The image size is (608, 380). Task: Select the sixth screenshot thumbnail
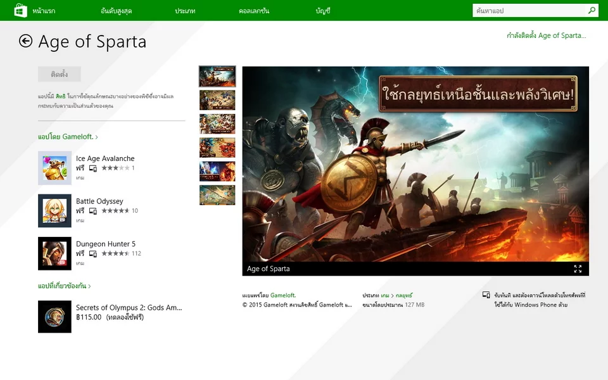click(x=217, y=195)
